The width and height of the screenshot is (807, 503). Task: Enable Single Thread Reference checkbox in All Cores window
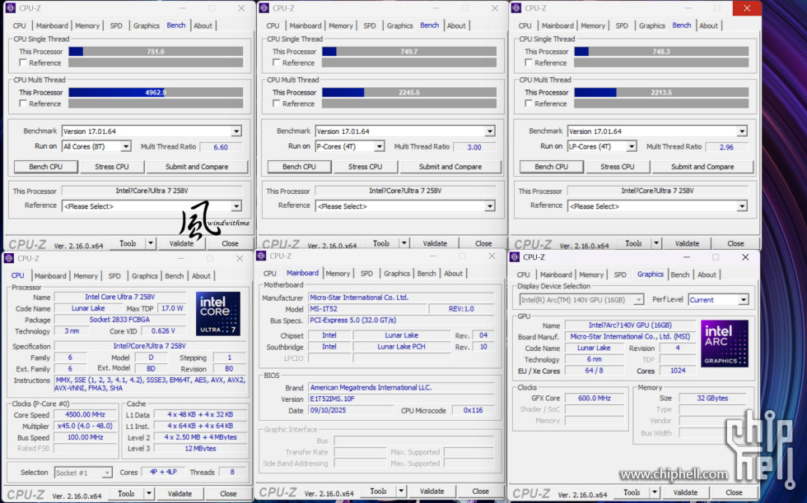[x=23, y=63]
